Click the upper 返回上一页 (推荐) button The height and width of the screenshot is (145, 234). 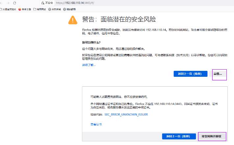click(191, 74)
